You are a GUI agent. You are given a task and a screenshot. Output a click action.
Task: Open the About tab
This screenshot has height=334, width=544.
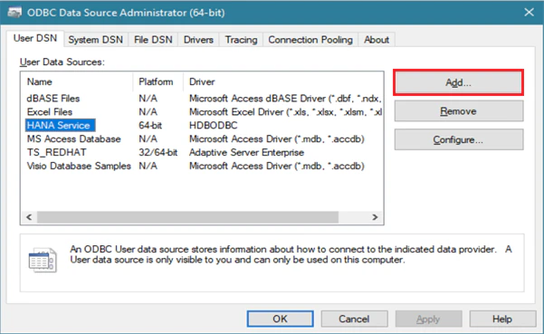point(377,40)
